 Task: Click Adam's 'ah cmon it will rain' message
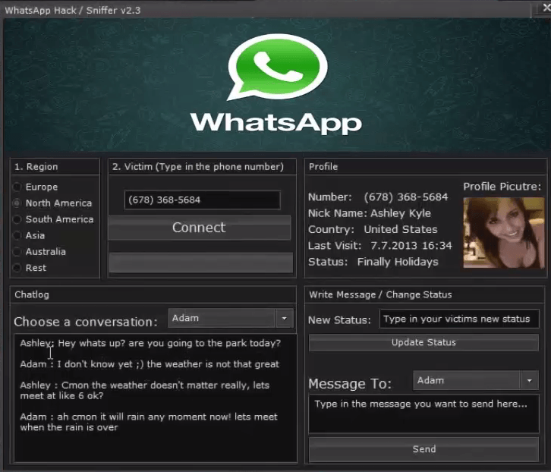(149, 422)
